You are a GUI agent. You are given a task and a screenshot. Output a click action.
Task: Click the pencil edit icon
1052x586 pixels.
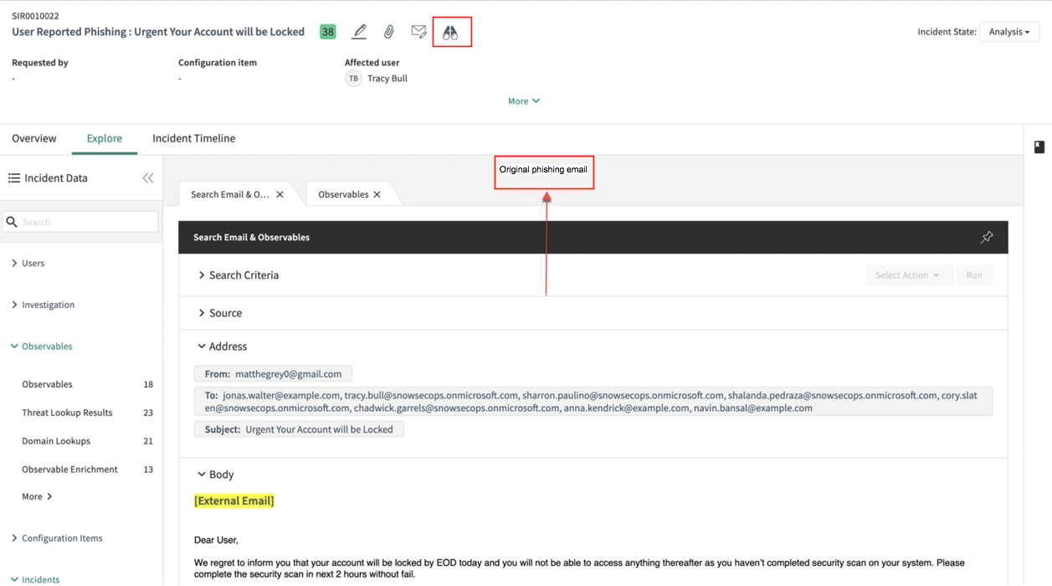(359, 32)
